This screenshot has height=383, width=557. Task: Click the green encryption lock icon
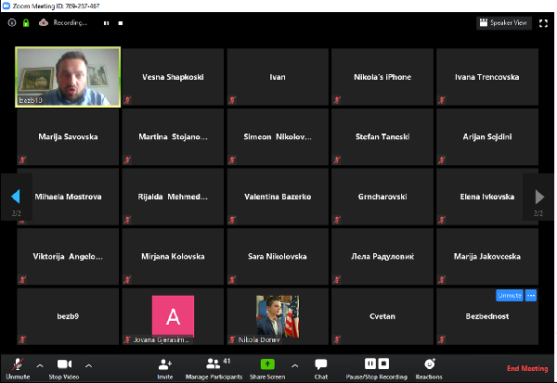26,22
